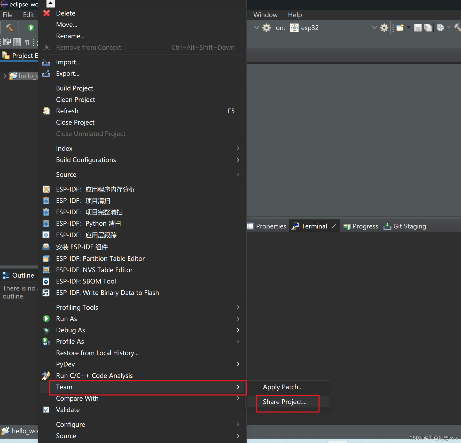Click the Save All toolbar icon
The width and height of the screenshot is (461, 443).
click(428, 27)
